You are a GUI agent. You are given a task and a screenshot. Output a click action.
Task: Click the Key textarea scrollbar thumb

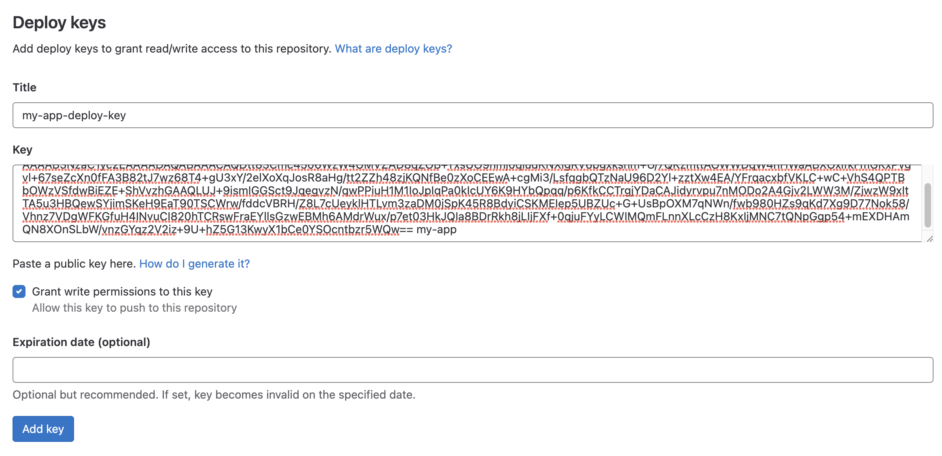coord(928,205)
